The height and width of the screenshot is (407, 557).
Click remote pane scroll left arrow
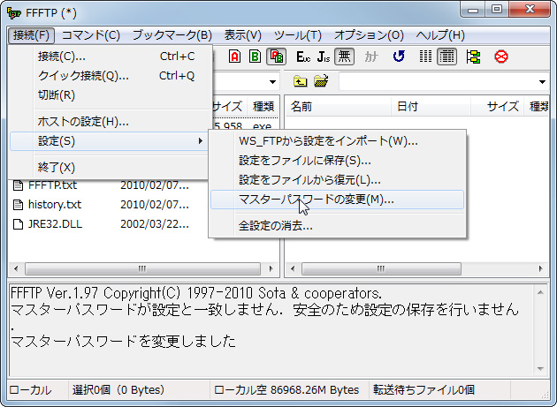(293, 268)
